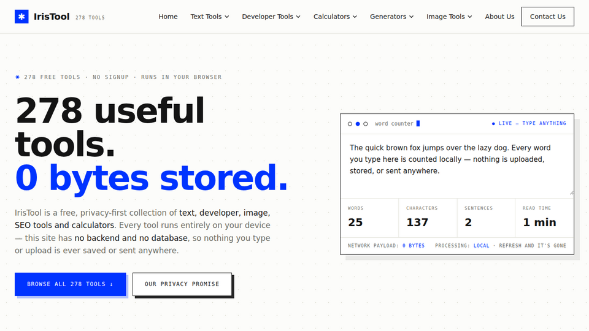Click the '0 bytes stored.' headline
The width and height of the screenshot is (589, 331).
tap(151, 178)
